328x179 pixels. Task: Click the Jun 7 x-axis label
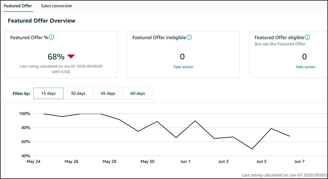pyautogui.click(x=299, y=162)
